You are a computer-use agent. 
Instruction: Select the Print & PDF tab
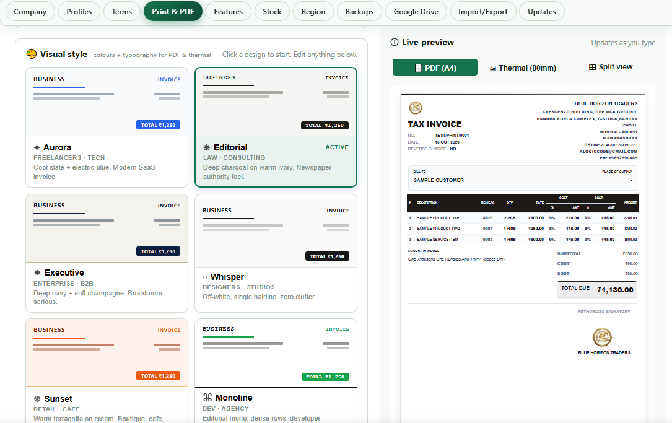click(x=173, y=12)
